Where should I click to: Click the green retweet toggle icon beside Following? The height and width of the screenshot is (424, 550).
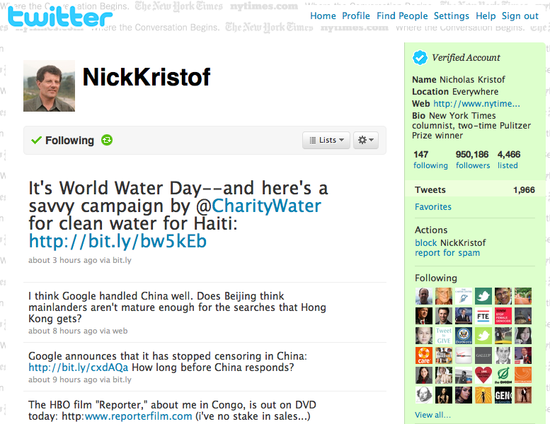point(107,140)
